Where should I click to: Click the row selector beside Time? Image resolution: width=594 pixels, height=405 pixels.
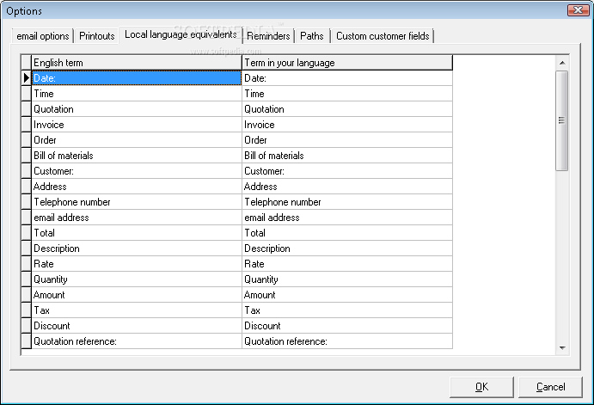coord(26,94)
